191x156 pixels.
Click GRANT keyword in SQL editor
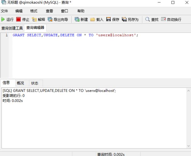point(18,35)
